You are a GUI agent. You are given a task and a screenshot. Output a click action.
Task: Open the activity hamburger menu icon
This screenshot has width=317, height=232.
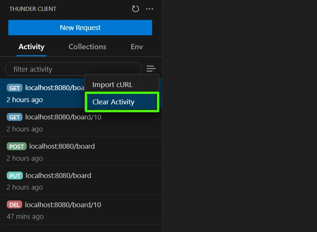151,68
